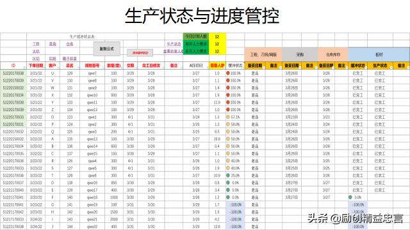
Task: Select the A压切日 column header
Action: pyautogui.click(x=196, y=65)
